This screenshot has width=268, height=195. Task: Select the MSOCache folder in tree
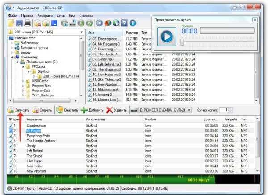40,81
